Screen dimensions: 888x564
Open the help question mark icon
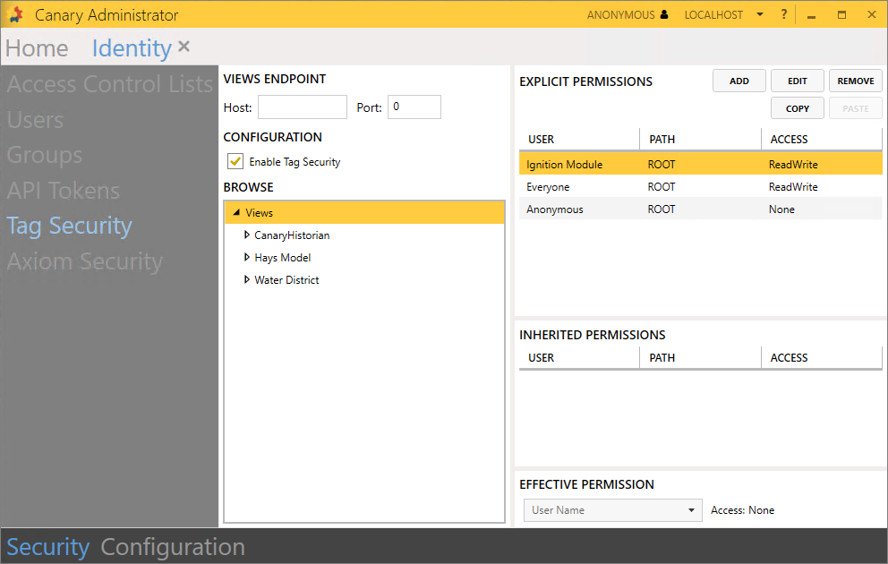coord(784,14)
